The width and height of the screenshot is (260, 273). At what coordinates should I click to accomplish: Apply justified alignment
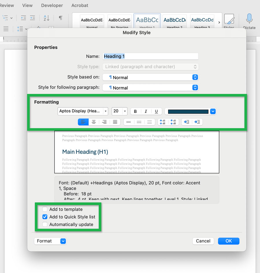115,122
